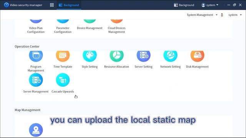Click the Style Setting label
This screenshot has height=138, width=246.
(x=90, y=67)
